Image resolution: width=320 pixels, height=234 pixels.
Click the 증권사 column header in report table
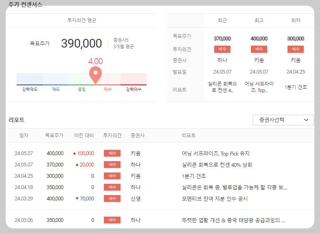tap(138, 135)
